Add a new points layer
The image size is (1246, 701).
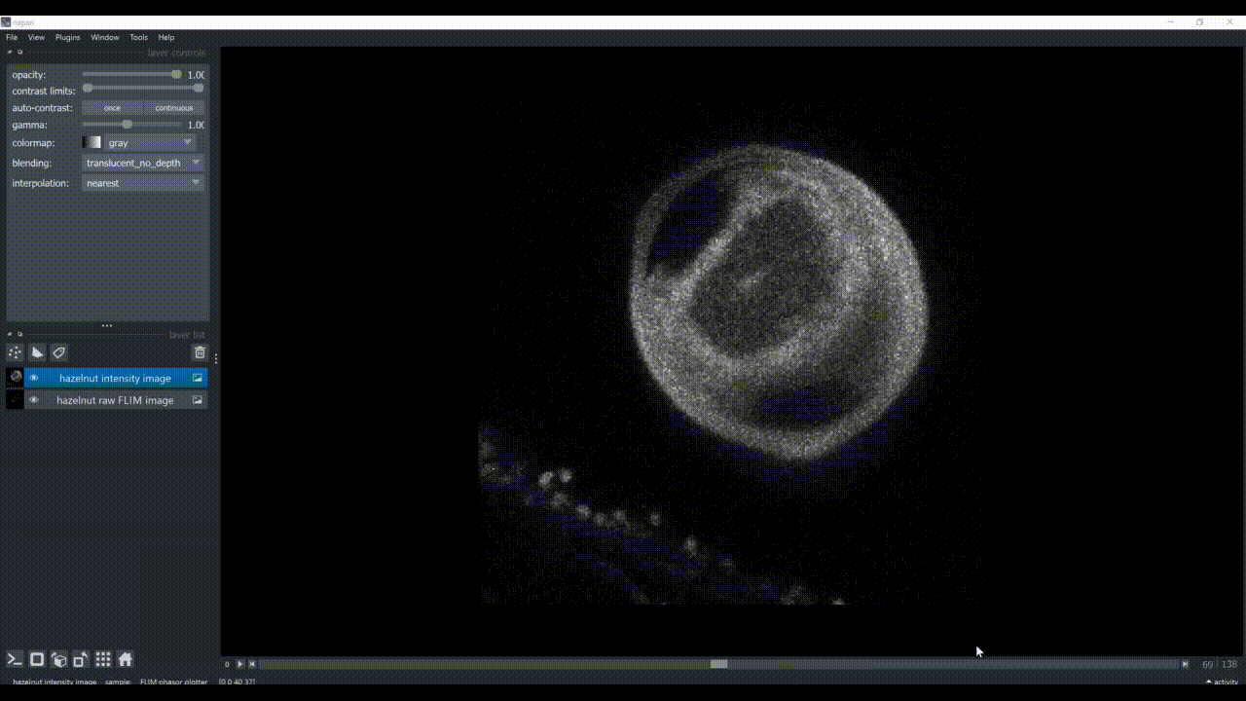click(x=15, y=352)
